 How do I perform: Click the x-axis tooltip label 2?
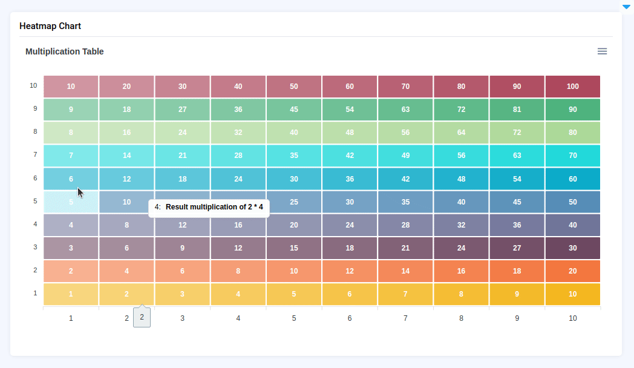click(x=142, y=317)
